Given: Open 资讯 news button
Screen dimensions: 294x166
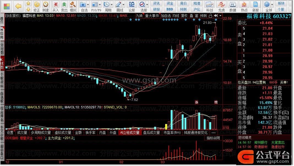Looking at the screenshot, I should click(156, 4).
